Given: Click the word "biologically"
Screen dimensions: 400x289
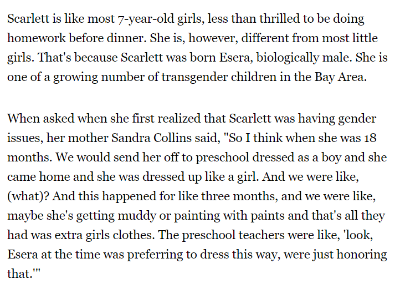Looking at the screenshot, I should [287, 58].
